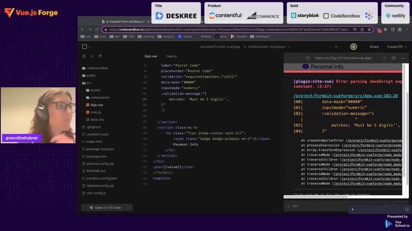Open index.html in the file tree
Image resolution: width=412 pixels, height=231 pixels.
click(92, 141)
